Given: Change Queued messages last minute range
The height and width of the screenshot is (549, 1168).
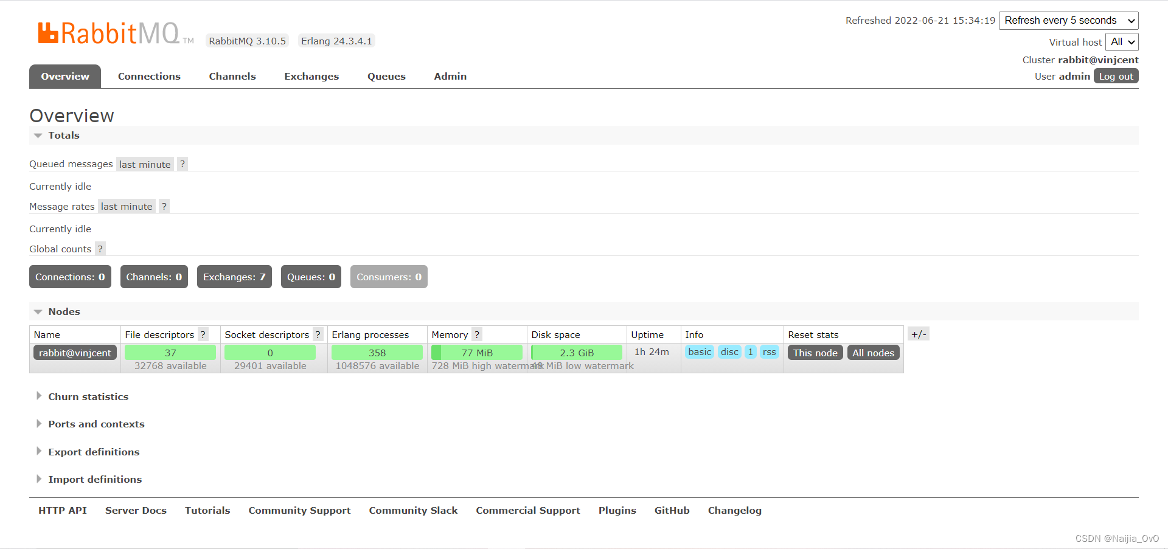Looking at the screenshot, I should pos(145,164).
